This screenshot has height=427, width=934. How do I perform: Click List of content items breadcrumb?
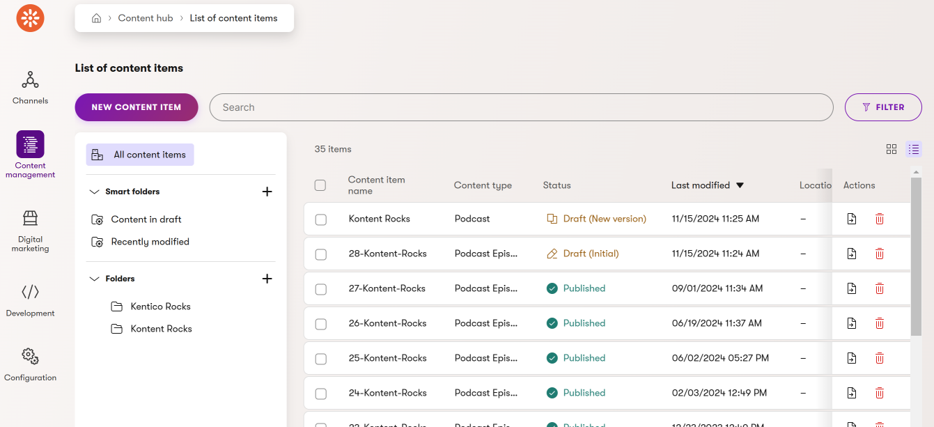coord(234,18)
